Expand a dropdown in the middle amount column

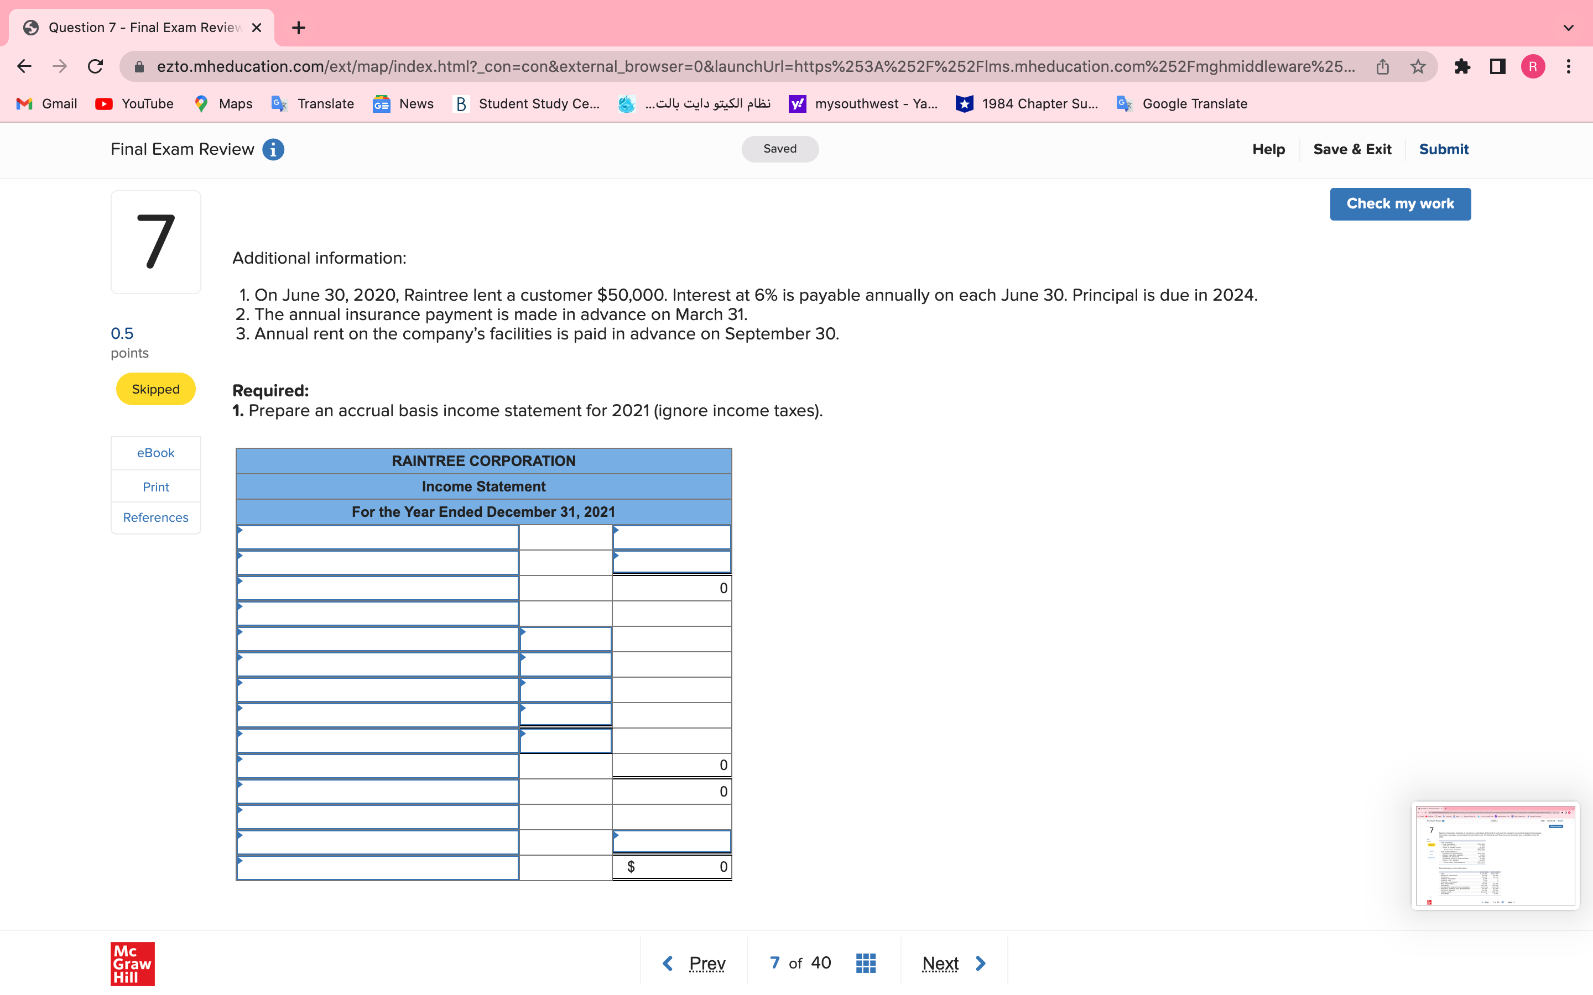click(565, 638)
